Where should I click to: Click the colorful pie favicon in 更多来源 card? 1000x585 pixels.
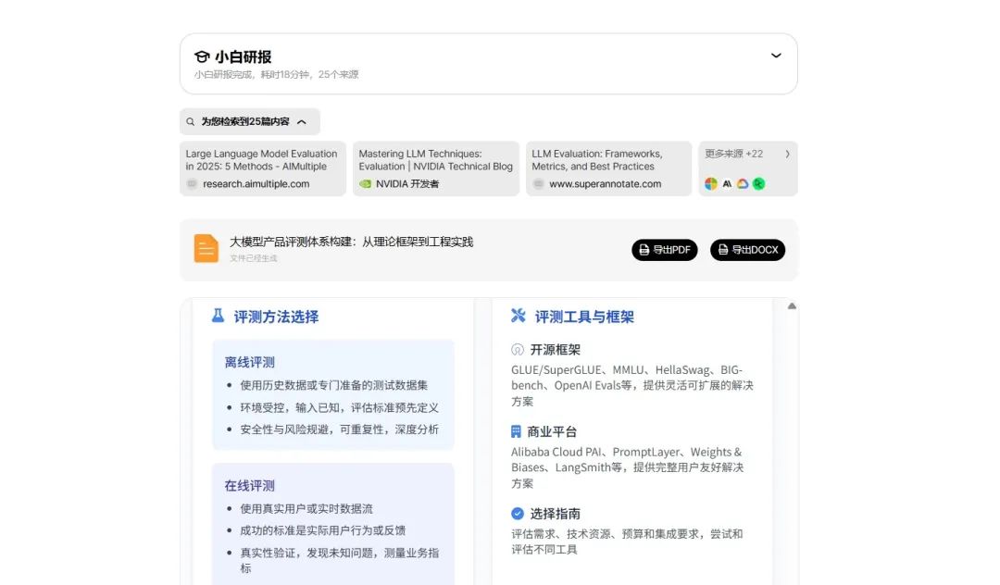pos(710,183)
